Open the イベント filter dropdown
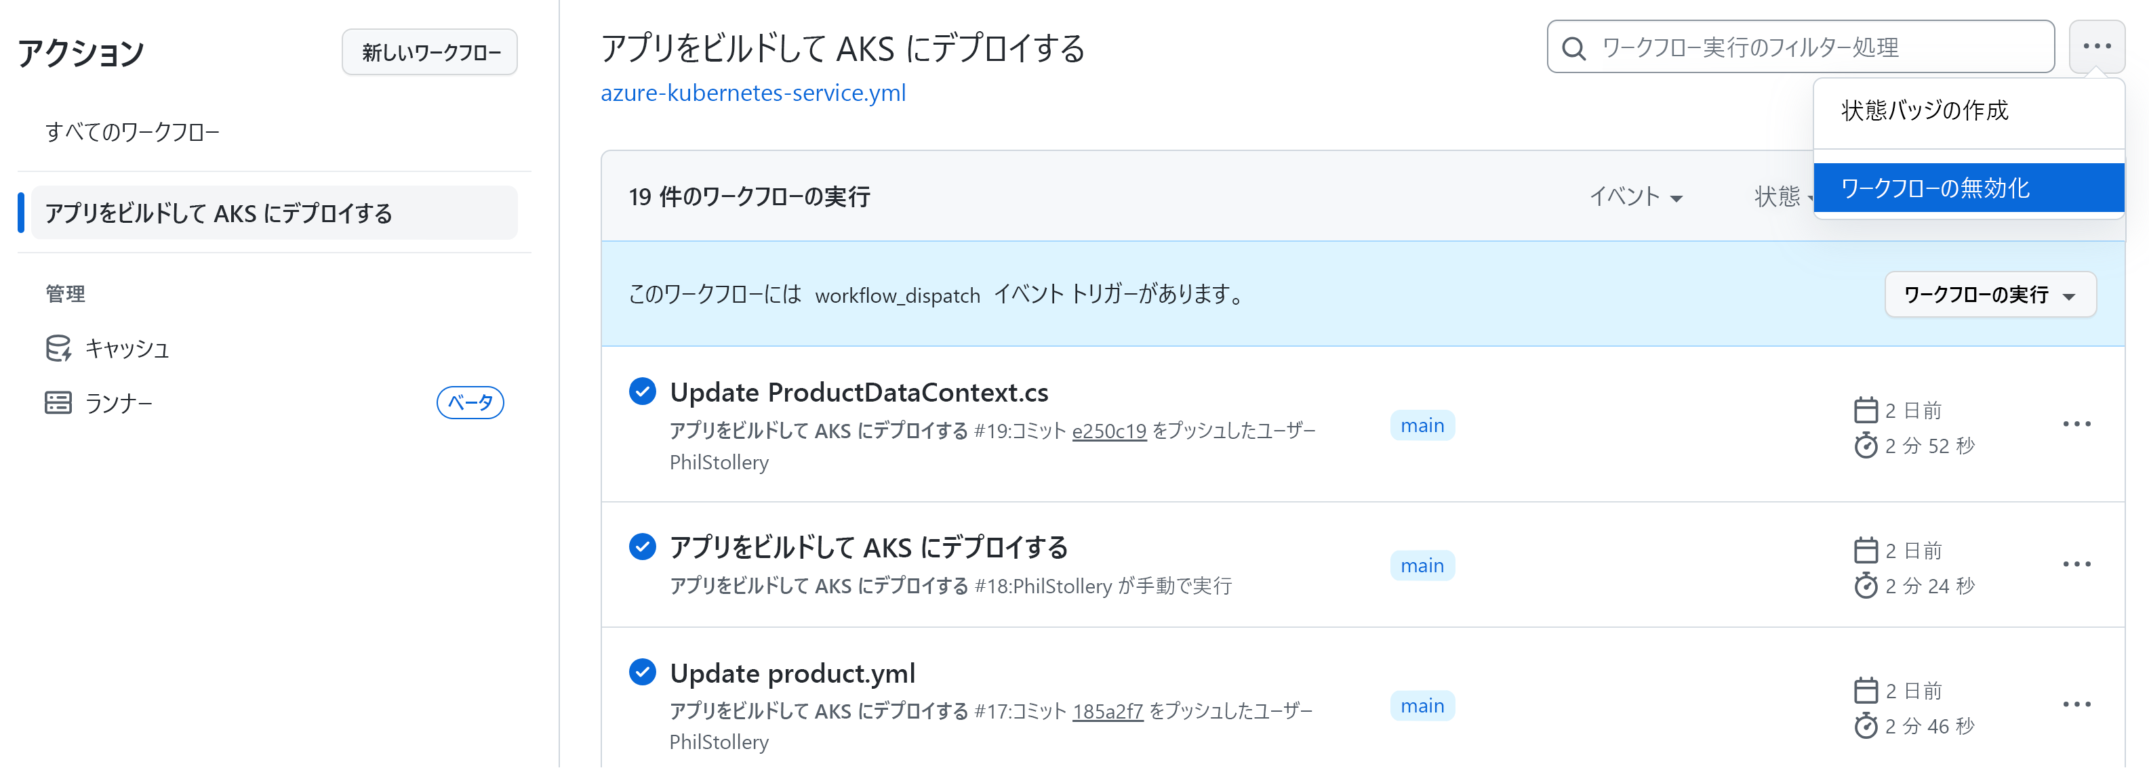Image resolution: width=2149 pixels, height=768 pixels. 1636,197
